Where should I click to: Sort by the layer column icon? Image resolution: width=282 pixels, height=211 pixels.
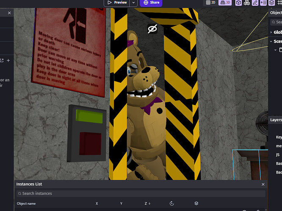(196, 203)
